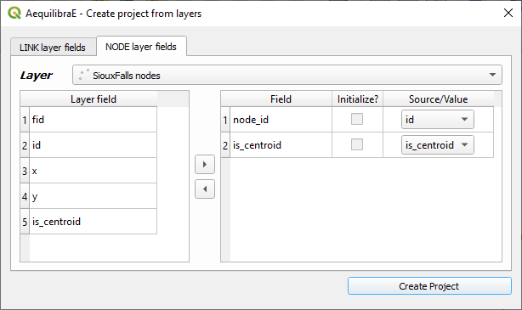Viewport: 522px width, 310px height.
Task: Click the left arrow remove-field button
Action: (x=205, y=189)
